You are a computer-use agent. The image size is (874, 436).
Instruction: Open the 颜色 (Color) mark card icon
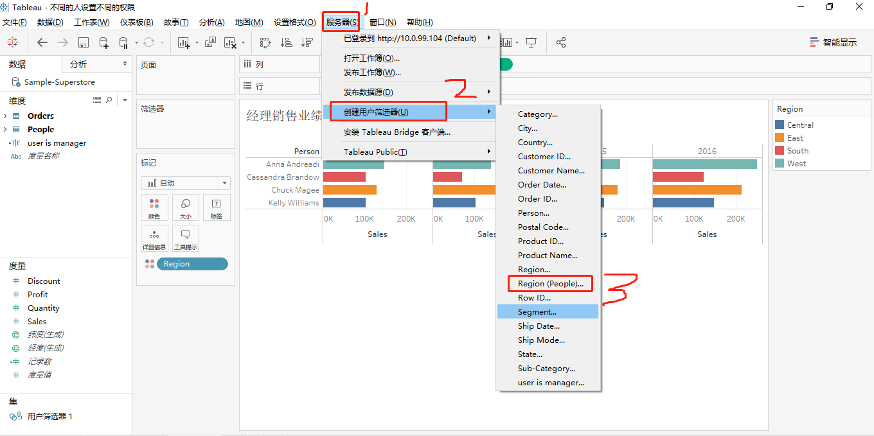pos(154,207)
